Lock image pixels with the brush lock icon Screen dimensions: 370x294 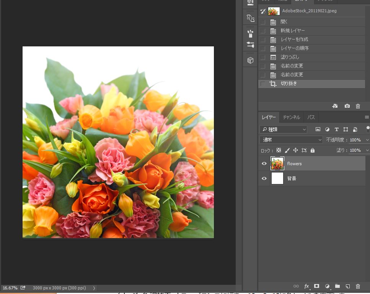[287, 150]
